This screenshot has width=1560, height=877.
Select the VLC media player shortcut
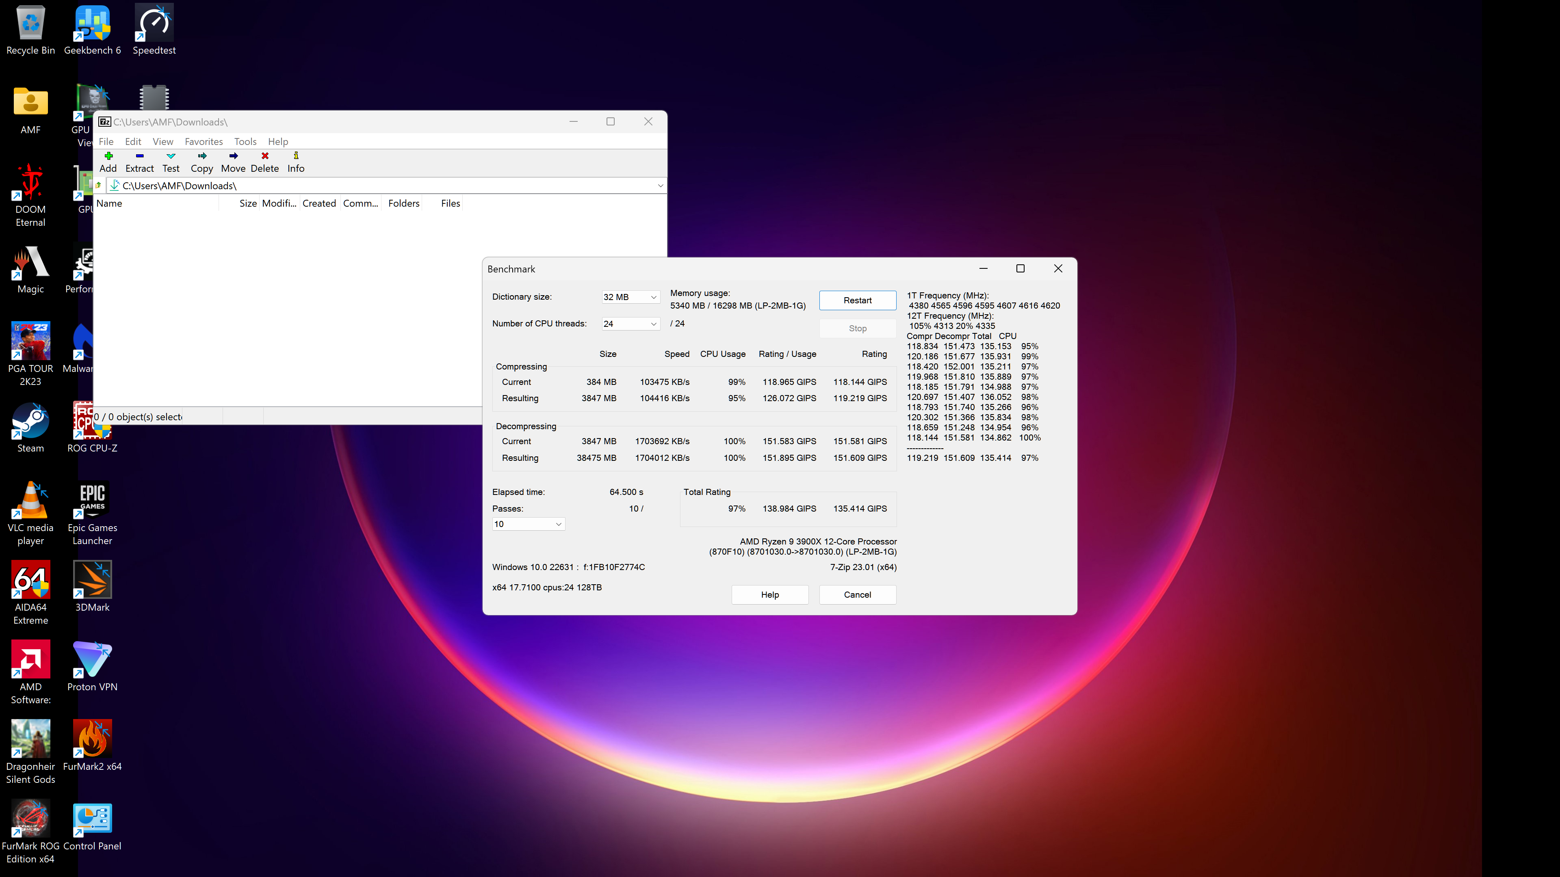(30, 513)
